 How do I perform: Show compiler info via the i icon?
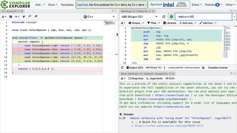click(x=164, y=68)
